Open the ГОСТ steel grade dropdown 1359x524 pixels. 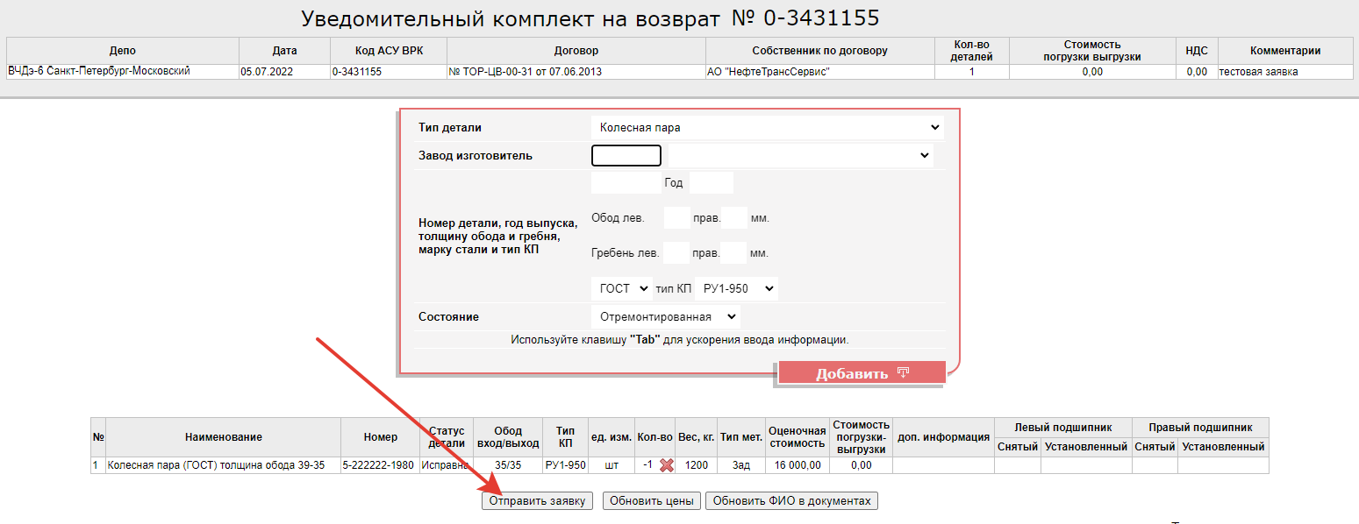click(x=622, y=288)
